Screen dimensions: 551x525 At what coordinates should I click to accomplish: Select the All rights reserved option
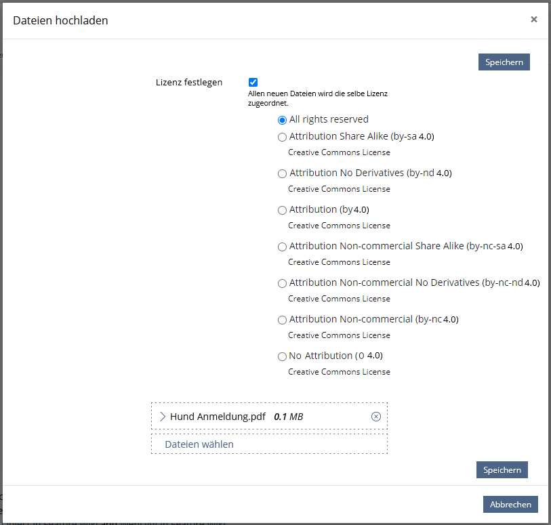(x=282, y=120)
